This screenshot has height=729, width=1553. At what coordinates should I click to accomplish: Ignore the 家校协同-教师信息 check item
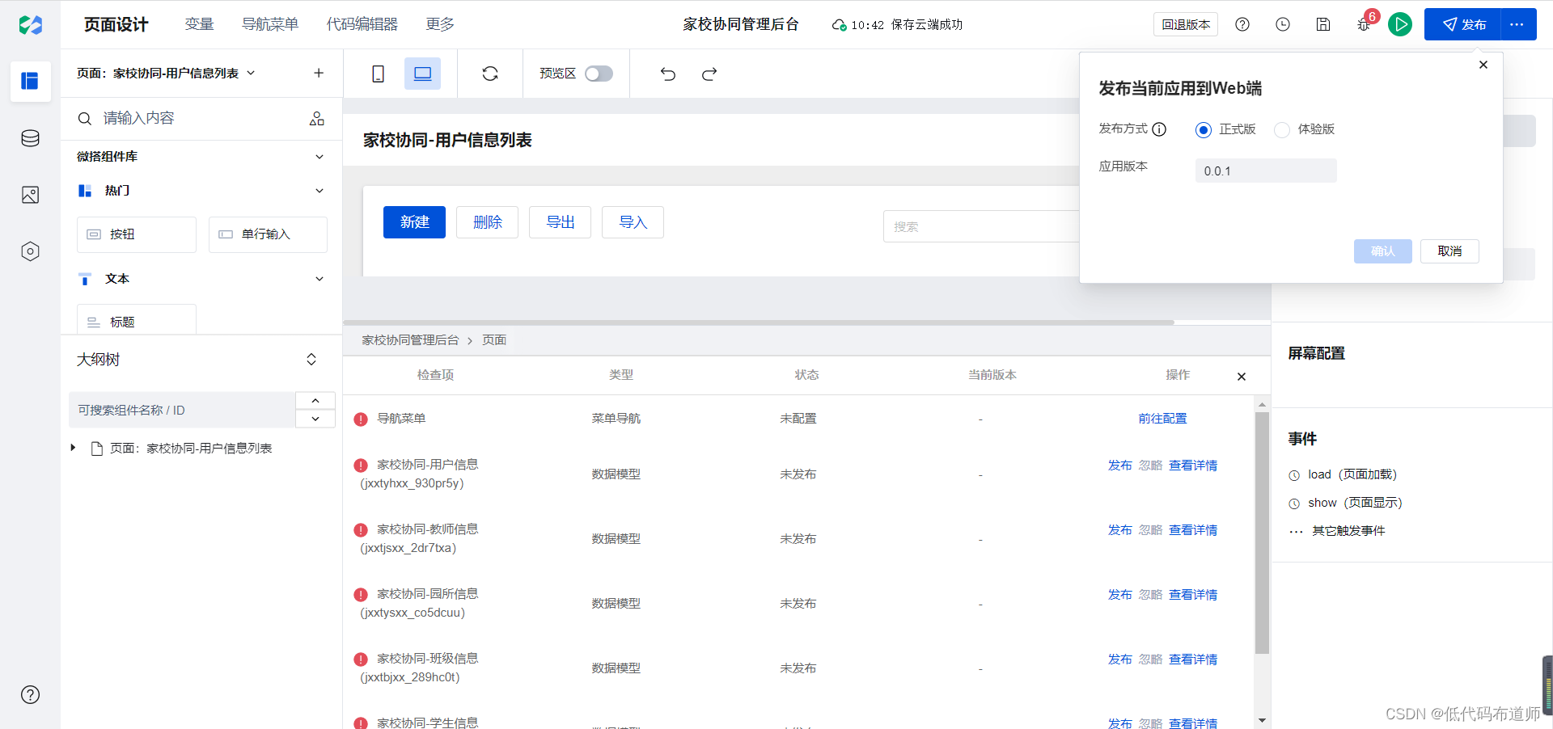[1150, 530]
